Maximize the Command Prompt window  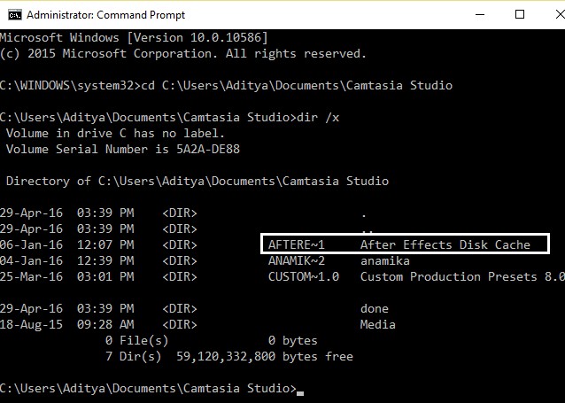pyautogui.click(x=520, y=14)
